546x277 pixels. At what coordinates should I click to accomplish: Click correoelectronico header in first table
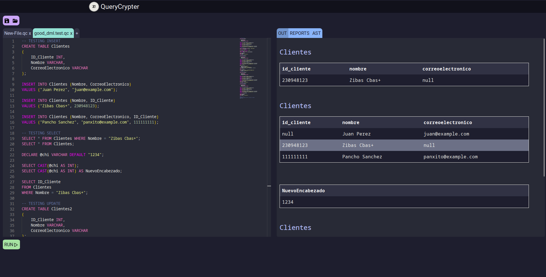coord(447,69)
